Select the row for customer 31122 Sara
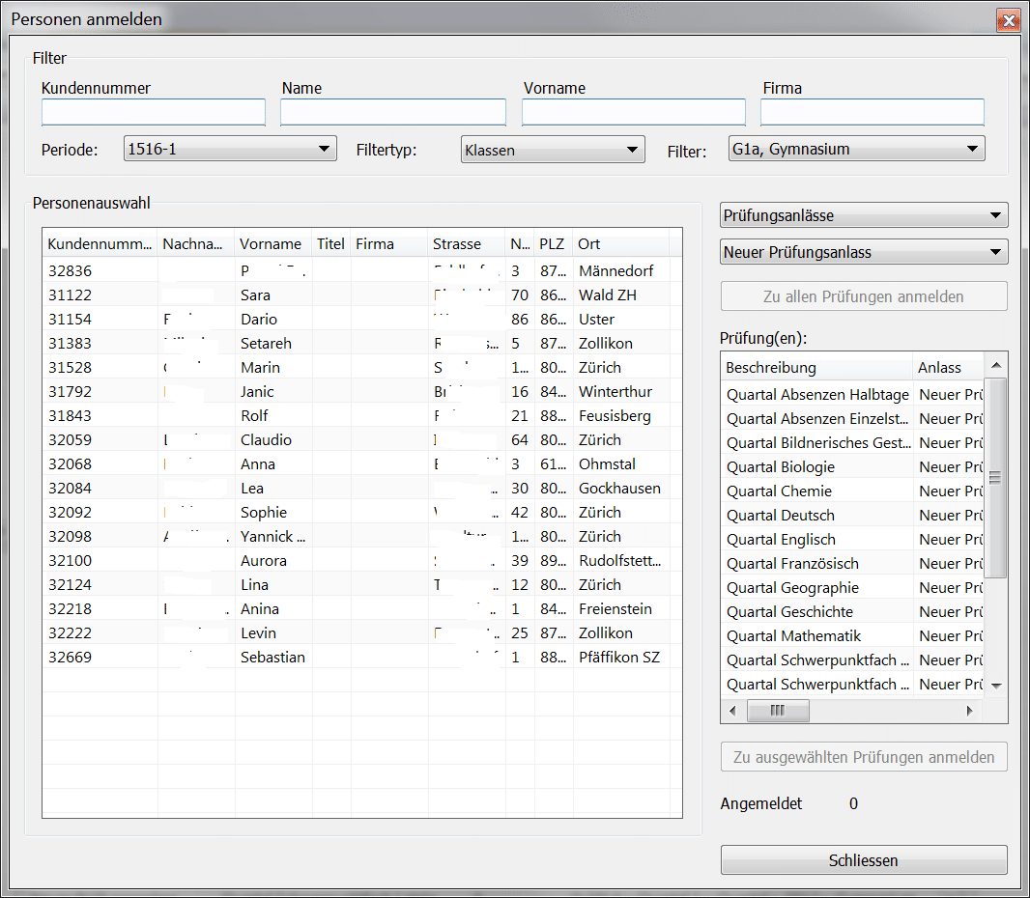 pos(255,295)
